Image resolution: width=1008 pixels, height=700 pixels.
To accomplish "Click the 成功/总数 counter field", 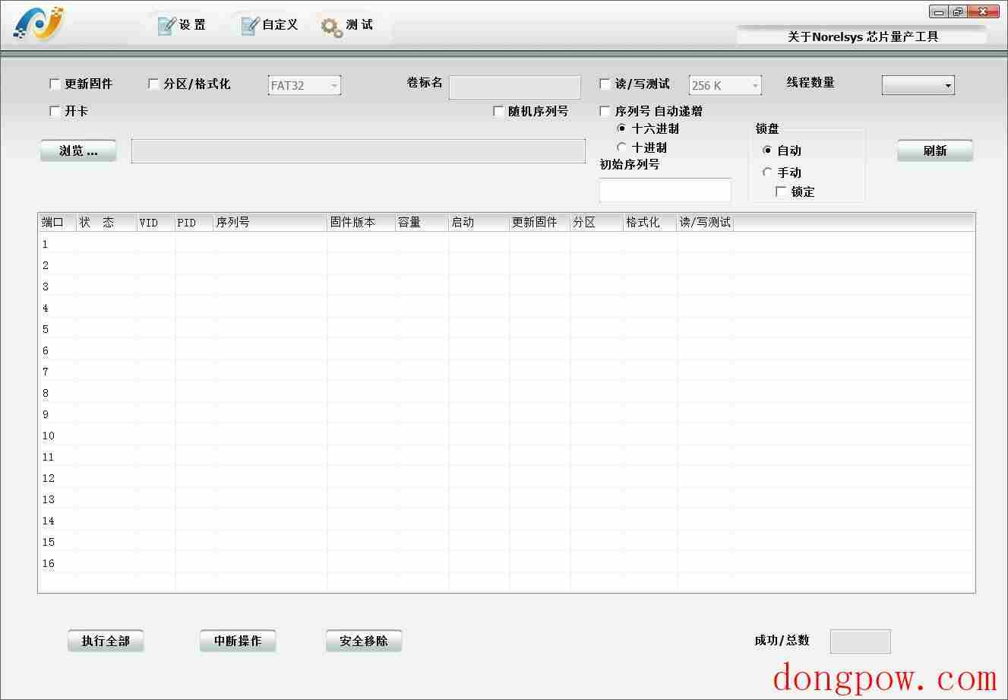I will [860, 641].
